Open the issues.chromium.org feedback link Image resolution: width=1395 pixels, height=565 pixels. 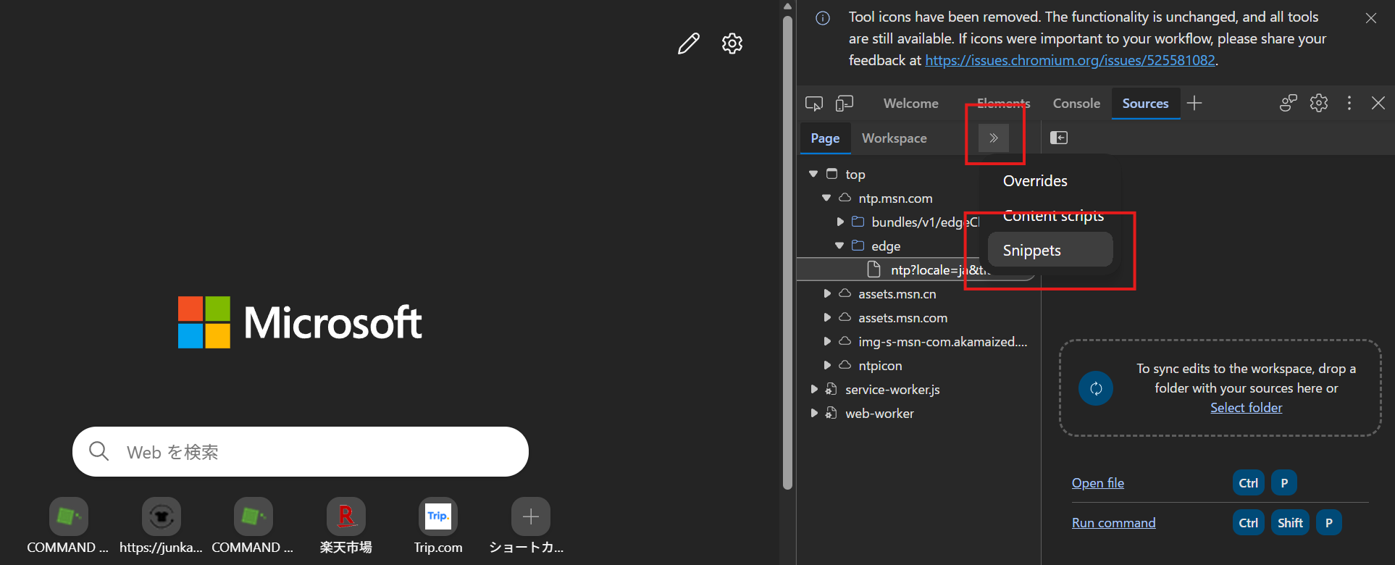click(1070, 60)
